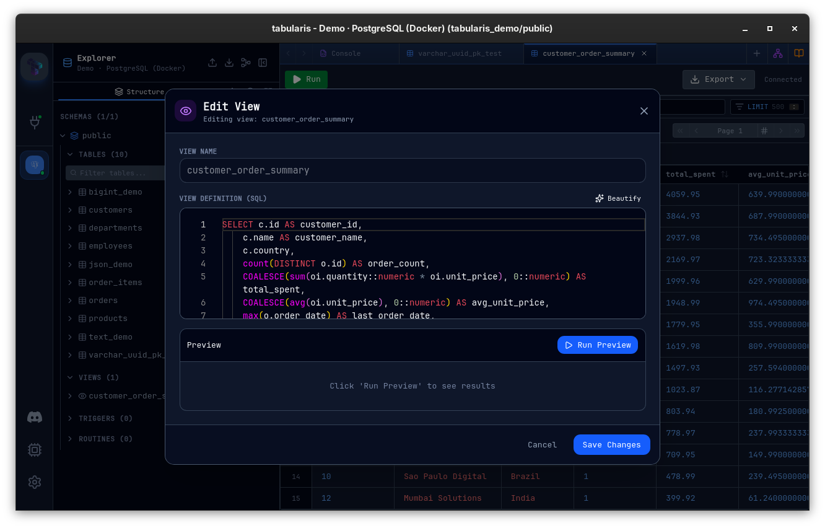This screenshot has width=825, height=528.
Task: Select the Structure tab in Explorer
Action: click(x=140, y=92)
